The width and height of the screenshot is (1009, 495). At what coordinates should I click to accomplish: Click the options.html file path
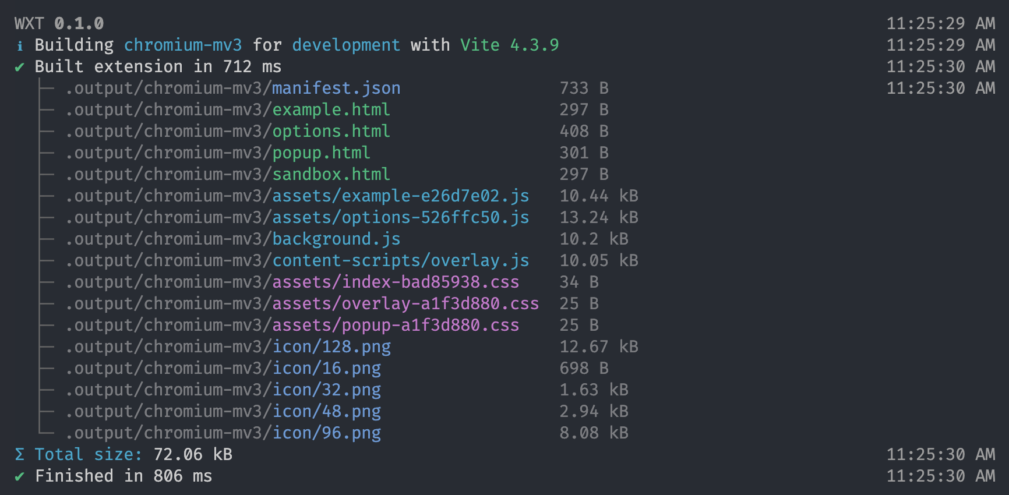pyautogui.click(x=228, y=131)
